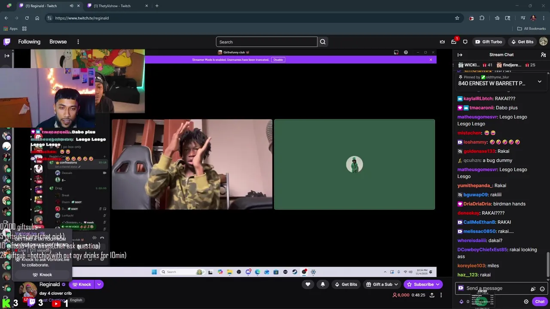Viewport: 550px width, 309px height.
Task: Open the channel points bits balance icon
Action: (462, 302)
